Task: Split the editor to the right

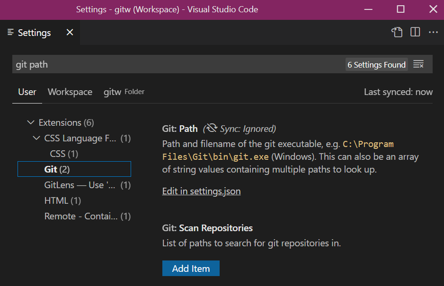Action: (415, 32)
